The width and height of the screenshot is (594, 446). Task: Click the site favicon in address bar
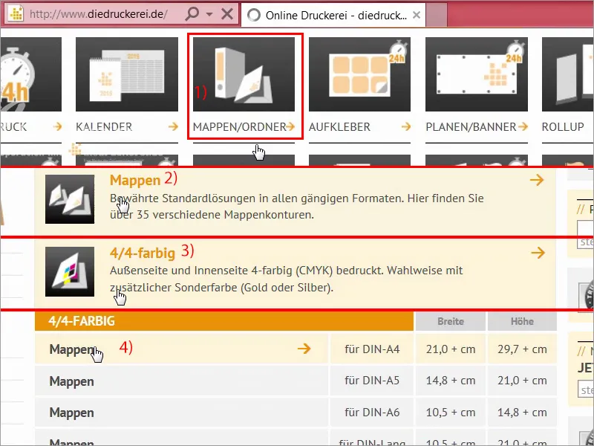(x=16, y=14)
